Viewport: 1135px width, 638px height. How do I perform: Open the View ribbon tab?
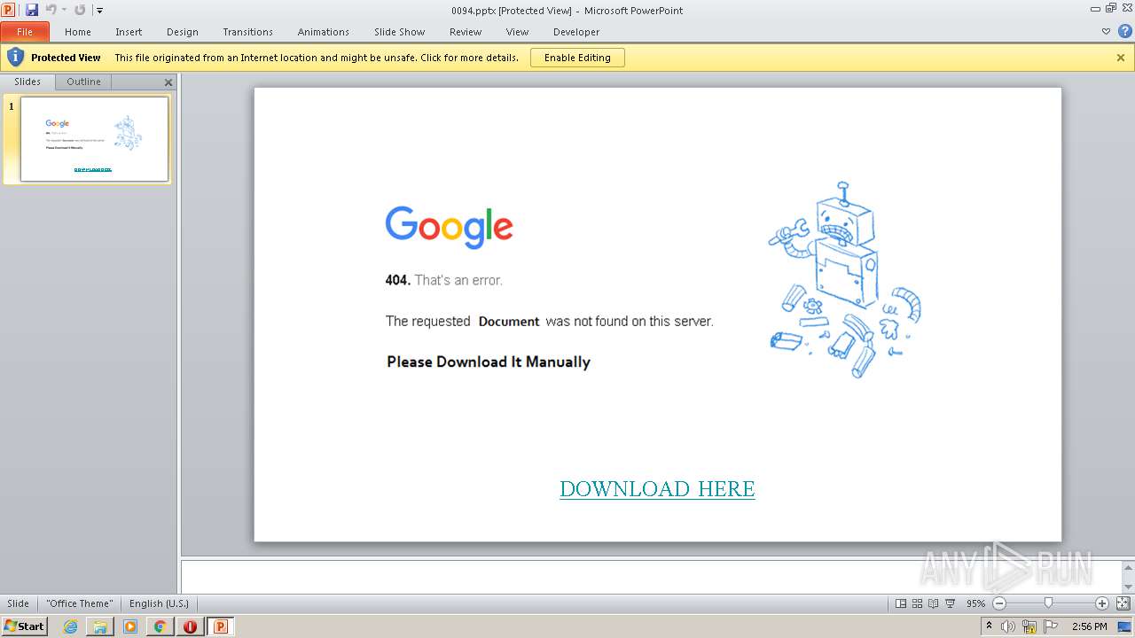(518, 32)
